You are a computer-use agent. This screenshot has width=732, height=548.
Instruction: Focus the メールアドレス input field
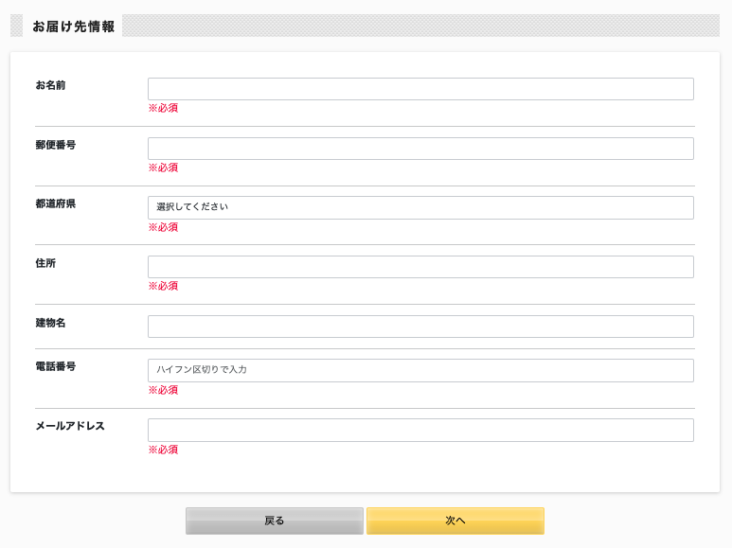point(420,430)
